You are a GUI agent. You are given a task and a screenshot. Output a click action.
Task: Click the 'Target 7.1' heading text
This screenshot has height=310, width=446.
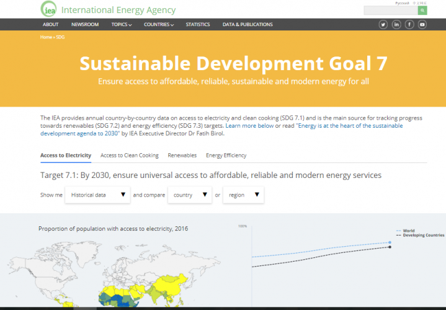(211, 175)
